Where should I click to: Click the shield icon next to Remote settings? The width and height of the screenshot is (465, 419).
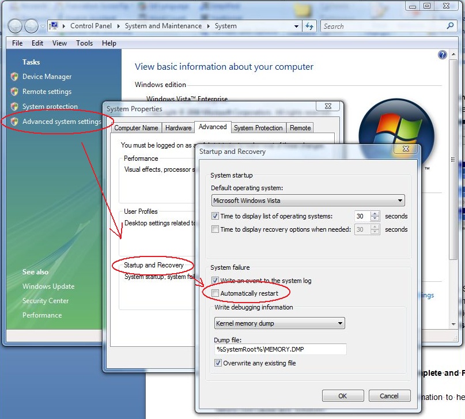click(14, 91)
